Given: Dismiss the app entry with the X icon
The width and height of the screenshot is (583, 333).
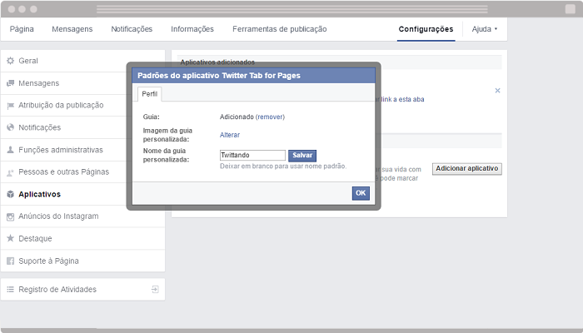Looking at the screenshot, I should [x=497, y=90].
